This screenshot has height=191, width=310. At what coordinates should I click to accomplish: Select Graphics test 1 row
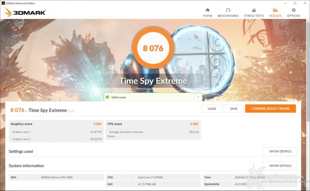(56, 132)
